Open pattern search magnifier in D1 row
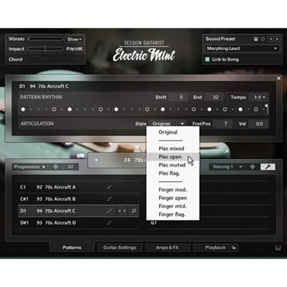 (133, 211)
